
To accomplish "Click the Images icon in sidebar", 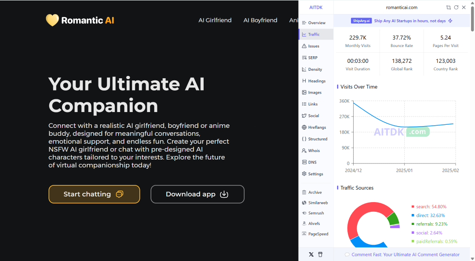I will tap(304, 92).
